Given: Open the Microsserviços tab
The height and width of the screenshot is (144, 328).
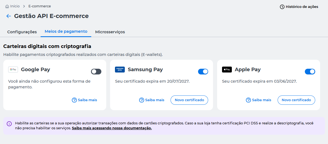Looking at the screenshot, I should 110,32.
